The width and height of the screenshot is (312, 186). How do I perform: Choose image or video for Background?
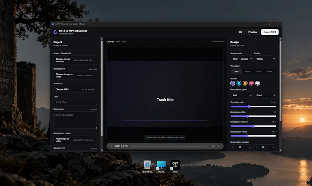pyautogui.click(x=75, y=75)
